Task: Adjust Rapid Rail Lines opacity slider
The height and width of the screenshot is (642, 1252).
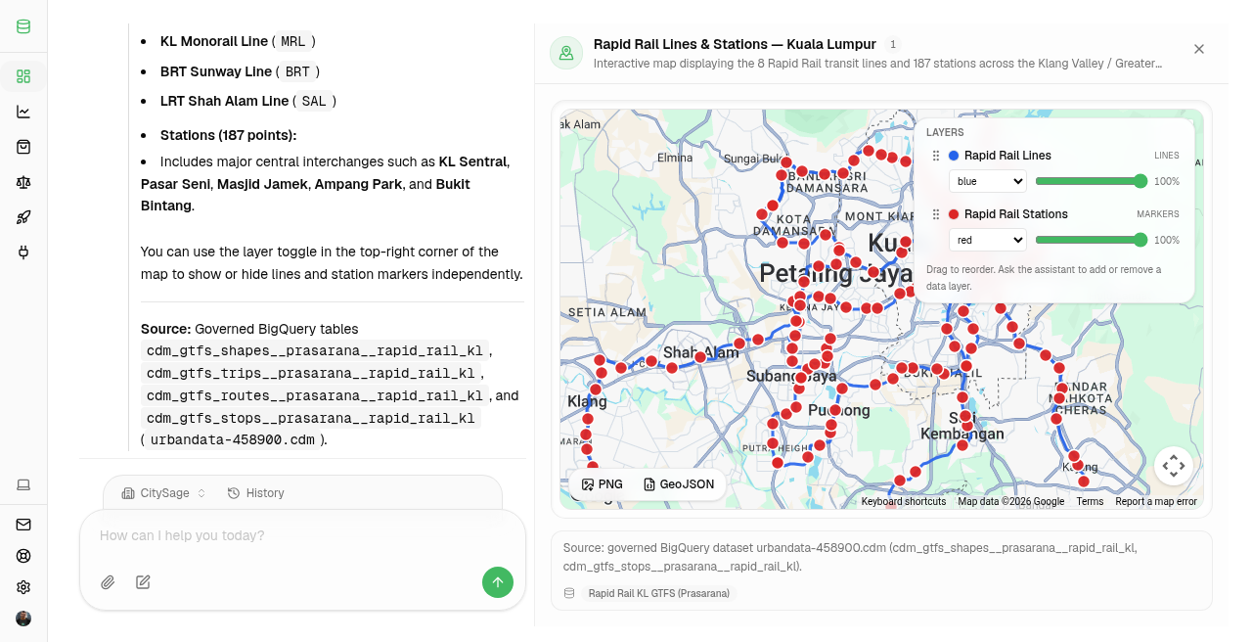Action: [x=1092, y=181]
